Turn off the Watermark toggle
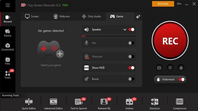Viewport: 198px width, 111px height. pyautogui.click(x=182, y=79)
